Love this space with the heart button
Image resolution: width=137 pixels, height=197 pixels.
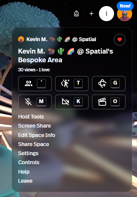click(120, 40)
